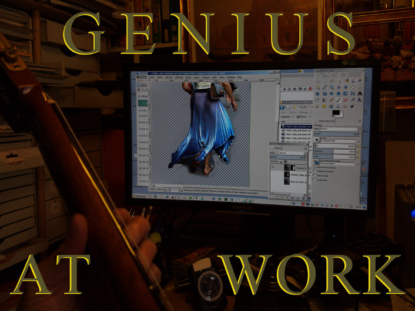
Task: Open the units dropdown in GIMP status bar
Action: click(167, 190)
